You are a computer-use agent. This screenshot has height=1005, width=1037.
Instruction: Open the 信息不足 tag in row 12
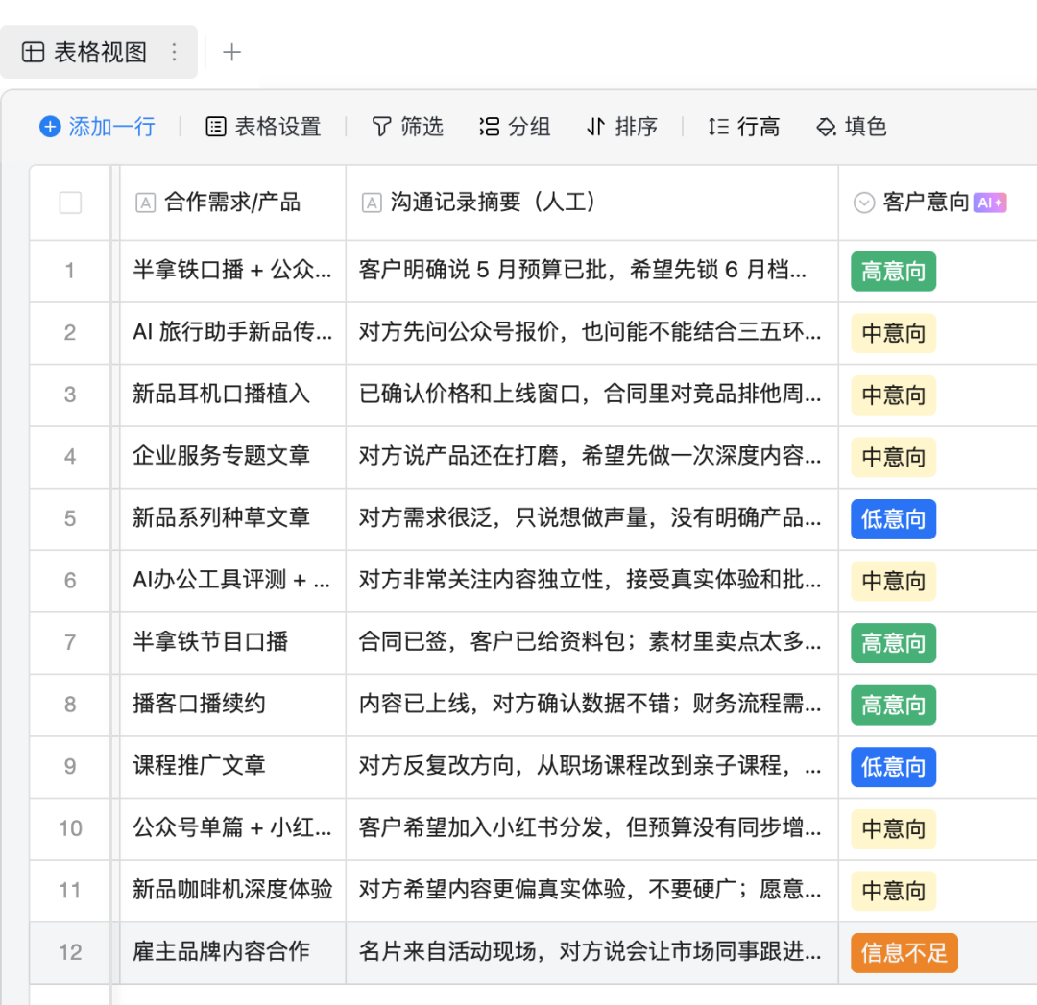[904, 953]
